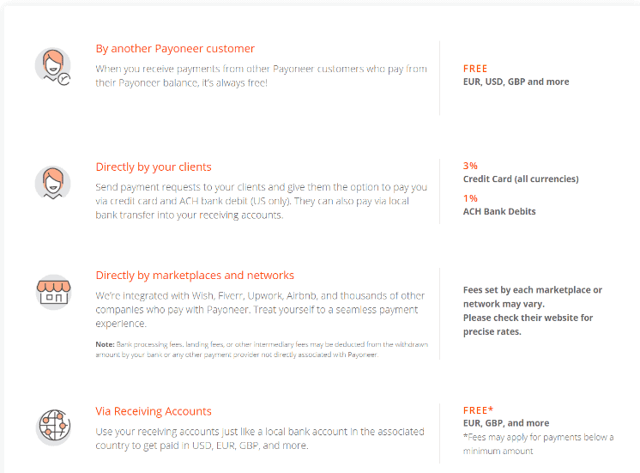The image size is (640, 473).
Task: Select the Directly by your clients heading
Action: pyautogui.click(x=154, y=167)
